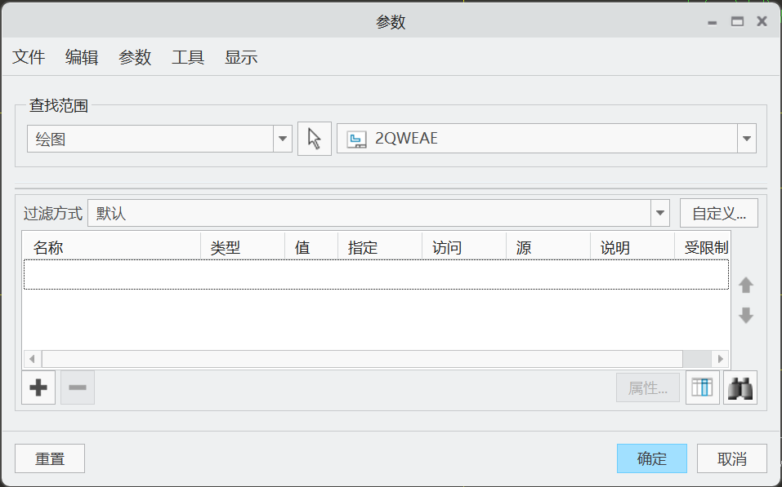Open the 显示 menu
The image size is (782, 487).
[240, 57]
